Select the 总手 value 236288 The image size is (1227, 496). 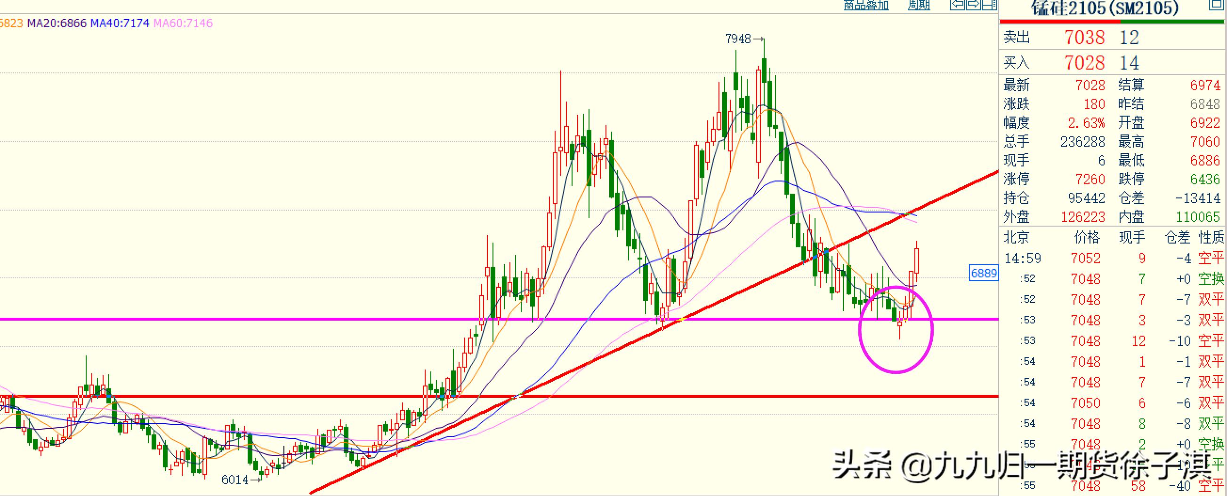[1082, 142]
